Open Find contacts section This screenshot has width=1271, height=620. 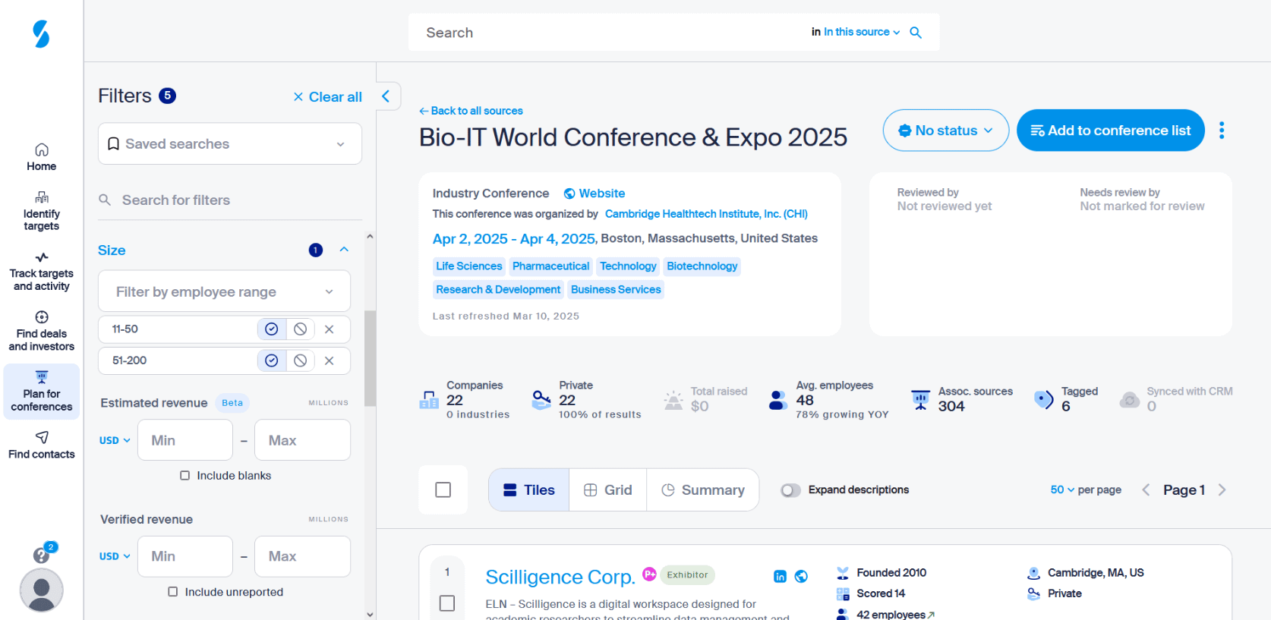tap(41, 445)
